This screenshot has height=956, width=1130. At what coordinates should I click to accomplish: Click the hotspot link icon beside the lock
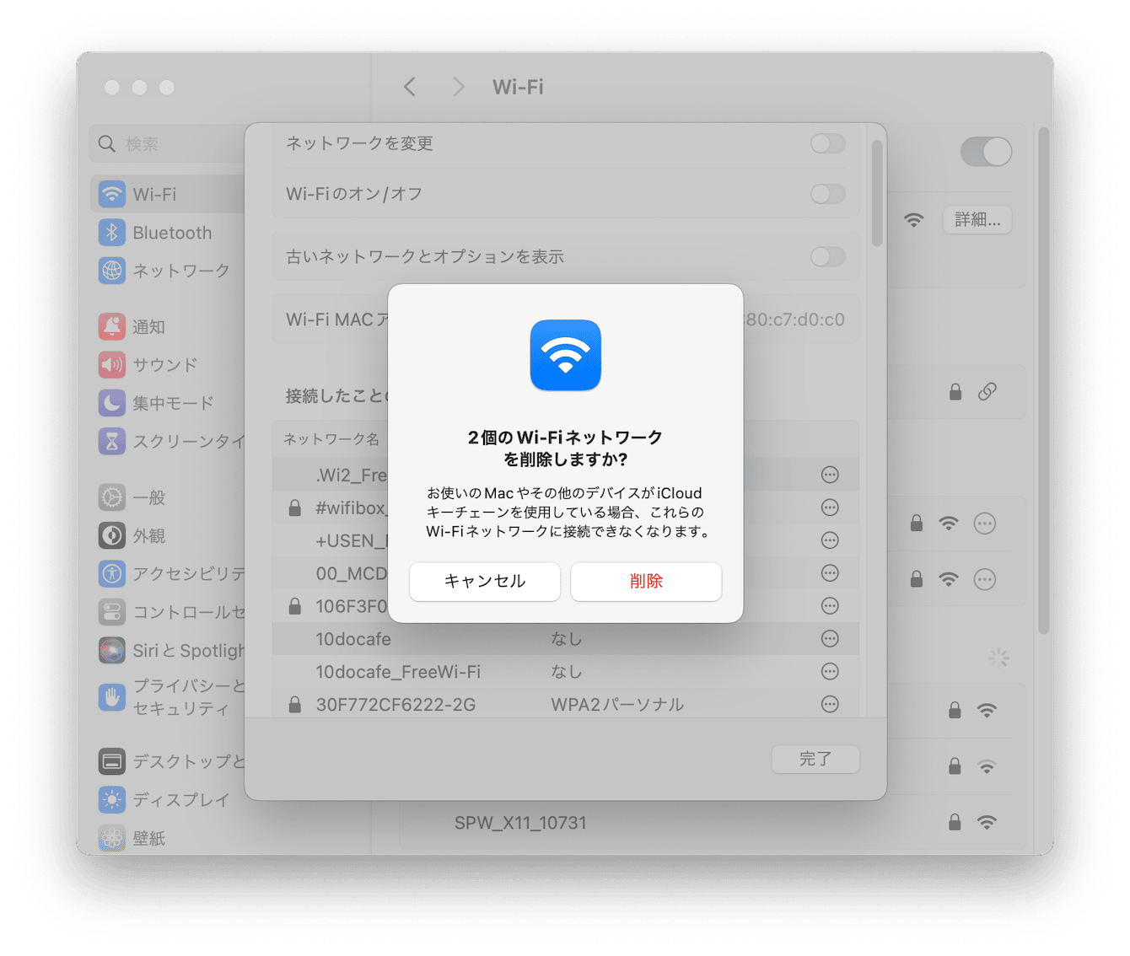(x=987, y=391)
